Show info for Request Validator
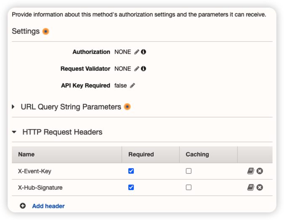 pyautogui.click(x=143, y=69)
